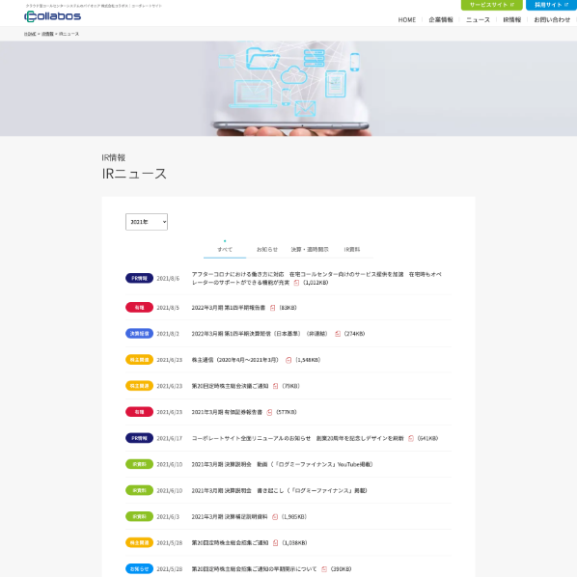Click the blue 採用サイト button
577x577 pixels.
pyautogui.click(x=551, y=5)
